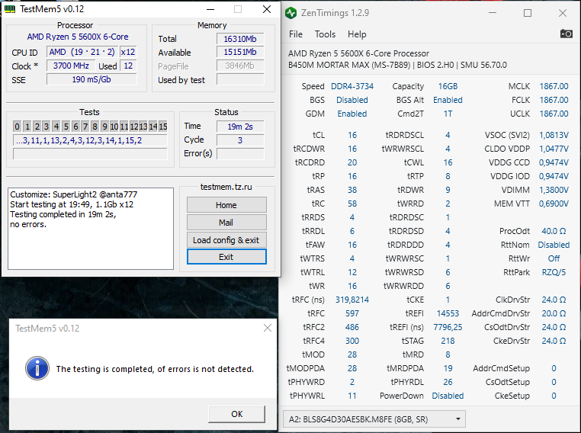The image size is (581, 433).
Task: Click the ProcOdt 40.0 Ω value
Action: (554, 231)
